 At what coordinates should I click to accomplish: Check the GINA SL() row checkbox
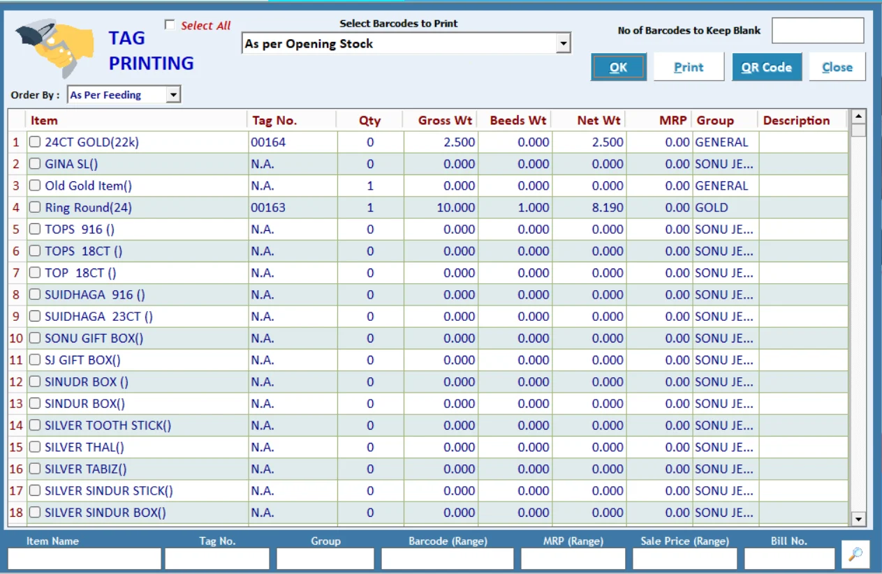(x=35, y=164)
